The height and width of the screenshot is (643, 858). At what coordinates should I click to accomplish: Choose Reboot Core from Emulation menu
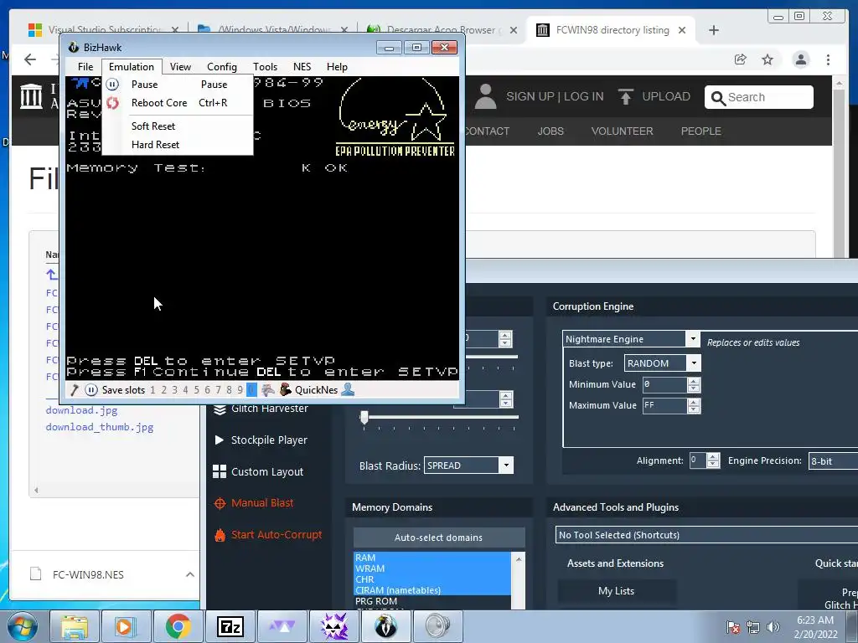[x=178, y=103]
